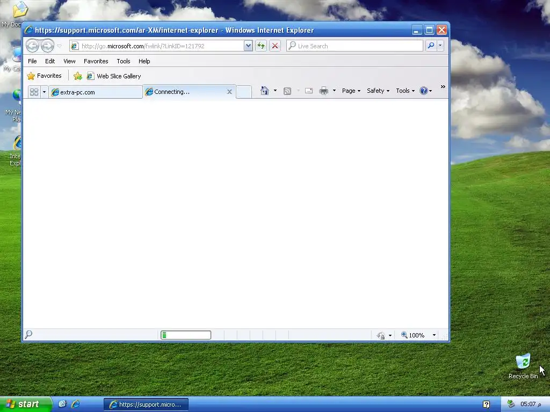The image size is (550, 412).
Task: Click the green Refresh button
Action: tap(261, 46)
